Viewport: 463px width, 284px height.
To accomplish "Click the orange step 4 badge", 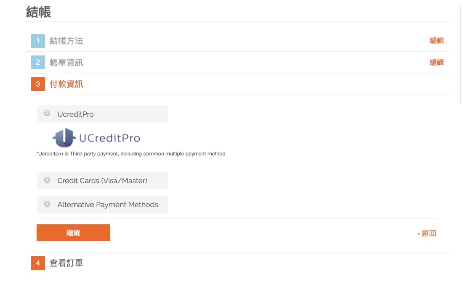I will tap(38, 263).
